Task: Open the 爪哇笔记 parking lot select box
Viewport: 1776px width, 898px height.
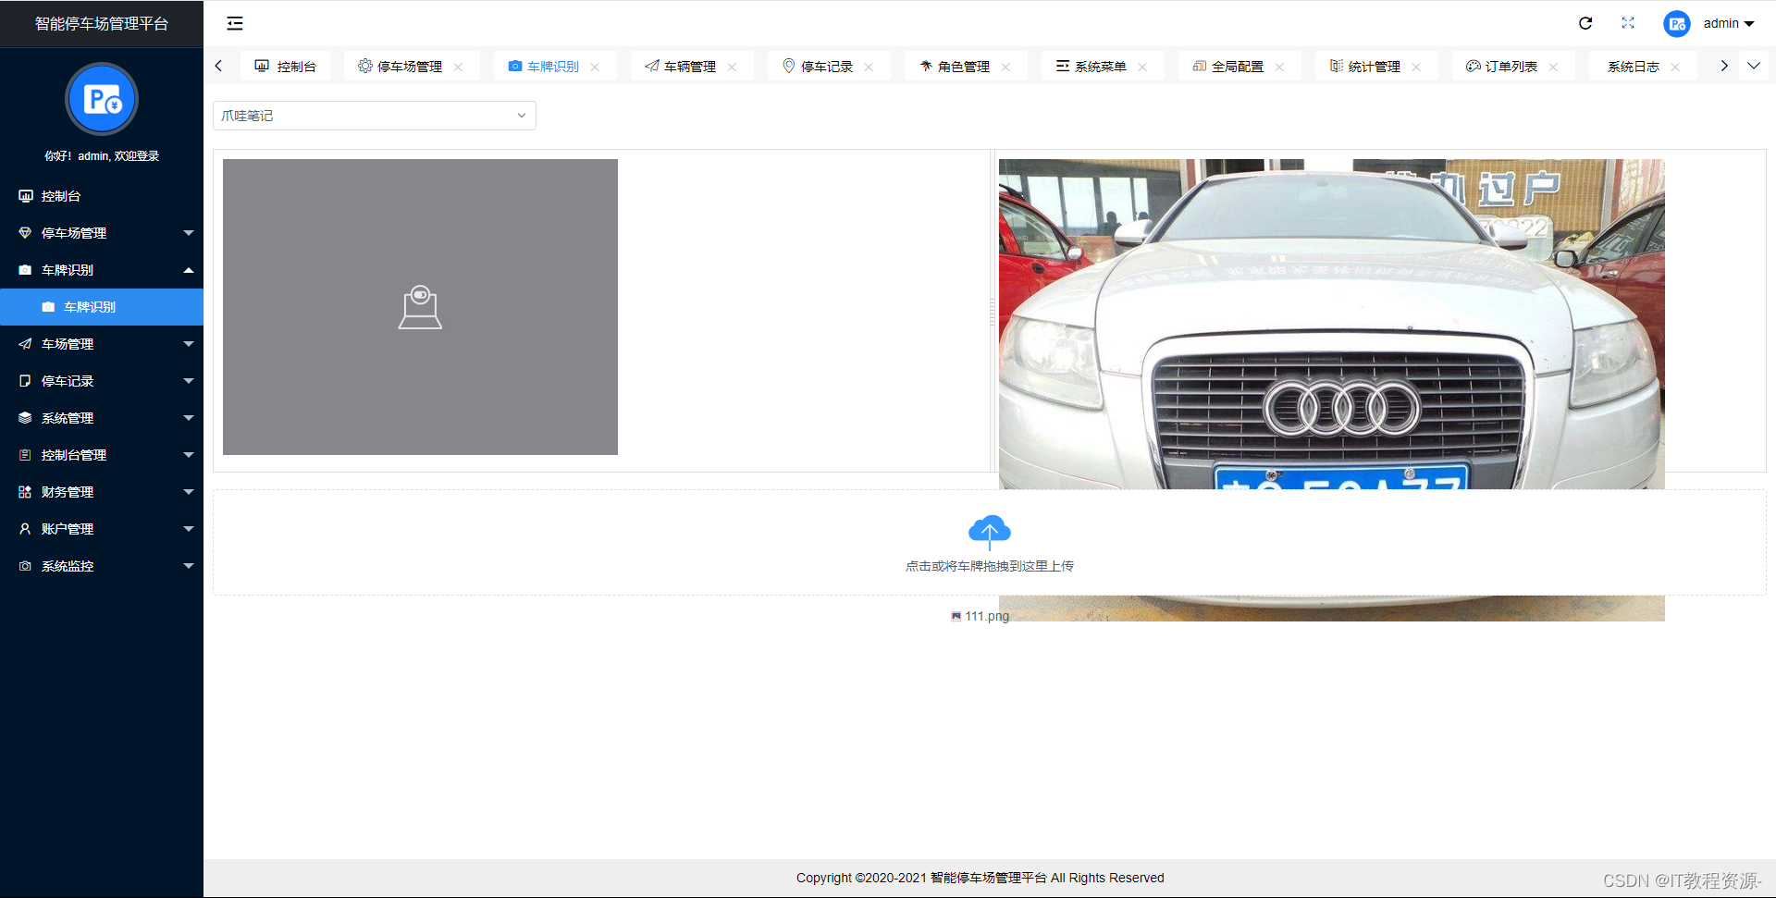Action: point(375,116)
